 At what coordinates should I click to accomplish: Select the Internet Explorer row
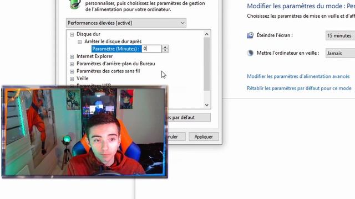coord(94,56)
